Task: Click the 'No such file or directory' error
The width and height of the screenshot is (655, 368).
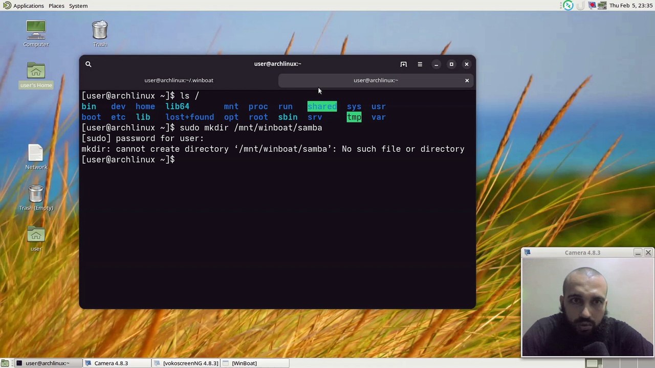Action: 403,149
